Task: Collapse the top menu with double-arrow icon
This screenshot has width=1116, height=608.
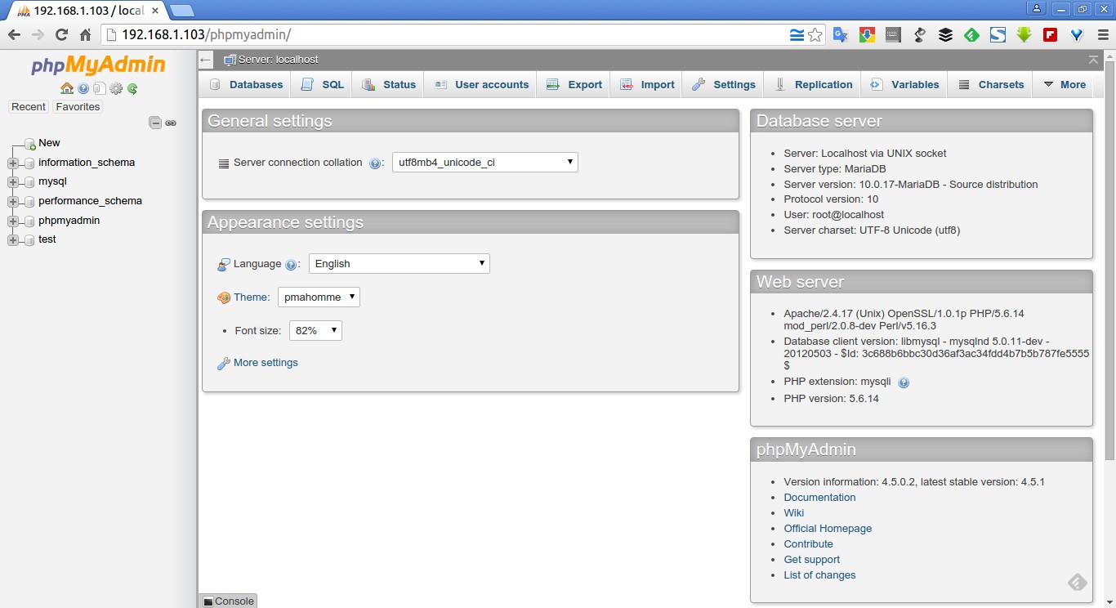Action: pos(1093,60)
